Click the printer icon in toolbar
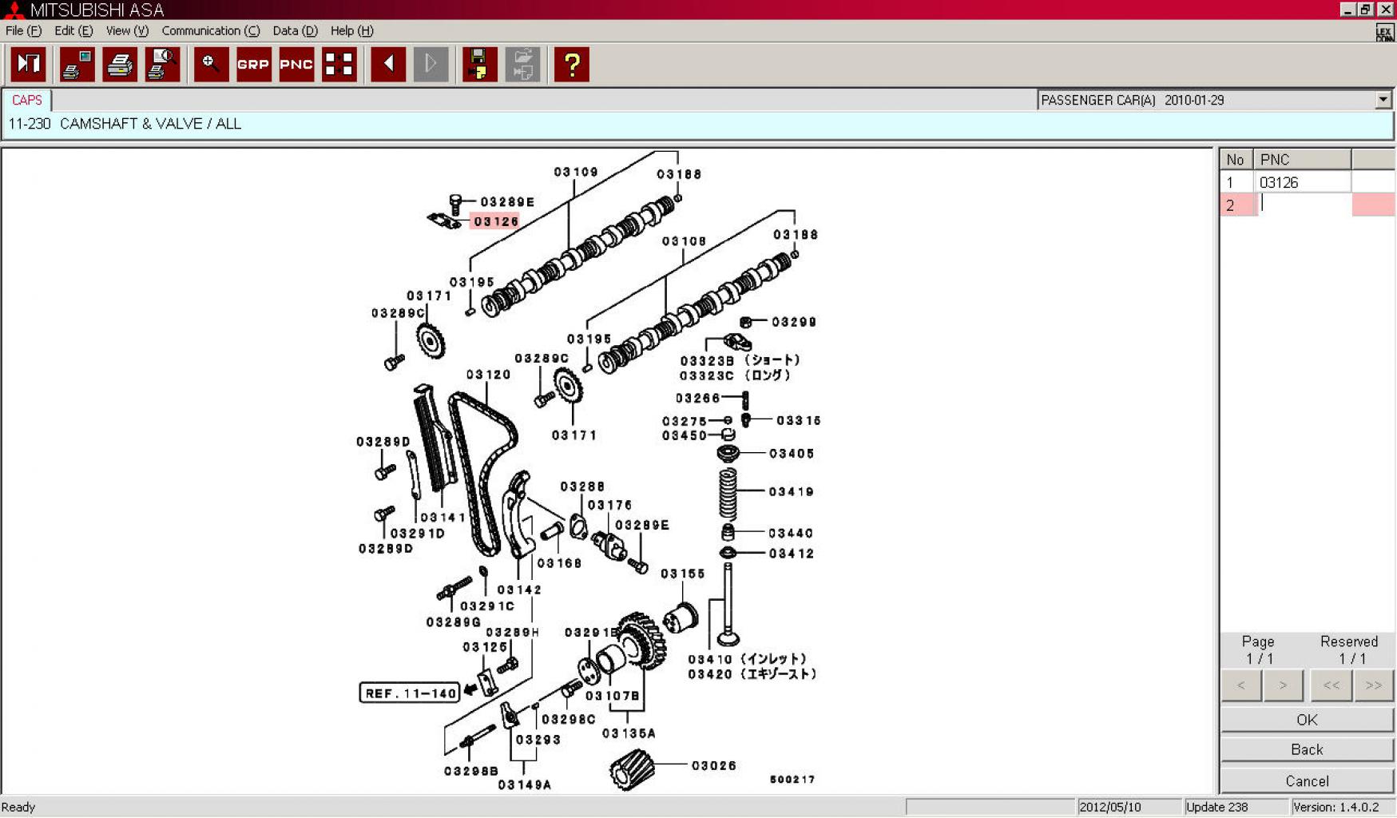Image resolution: width=1397 pixels, height=818 pixels. click(120, 65)
